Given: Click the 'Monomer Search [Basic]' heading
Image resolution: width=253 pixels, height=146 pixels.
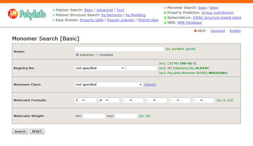Looking at the screenshot, I should (46, 38).
